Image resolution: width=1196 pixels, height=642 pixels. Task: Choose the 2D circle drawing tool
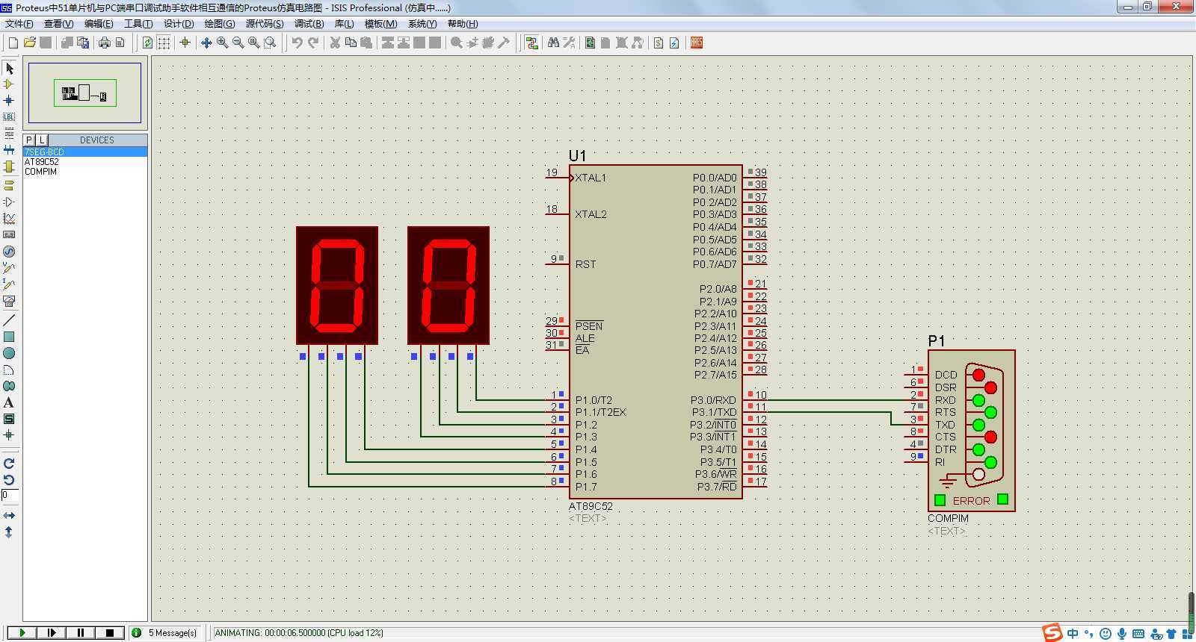[x=9, y=353]
